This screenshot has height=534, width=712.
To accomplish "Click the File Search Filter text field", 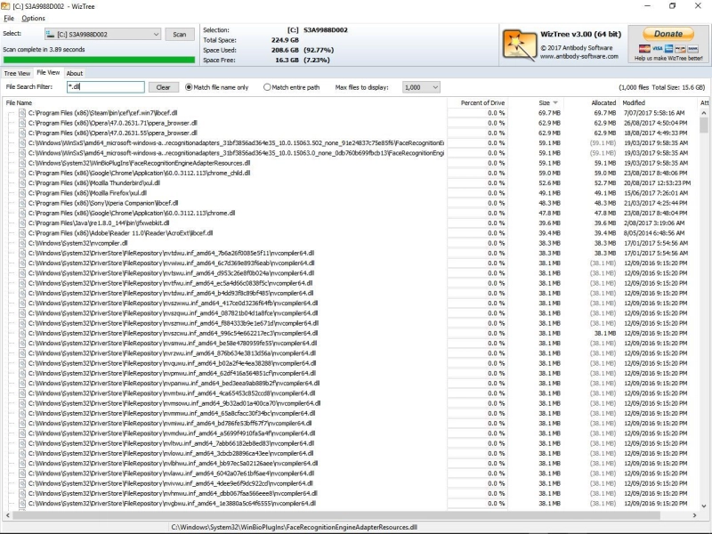I will point(105,87).
